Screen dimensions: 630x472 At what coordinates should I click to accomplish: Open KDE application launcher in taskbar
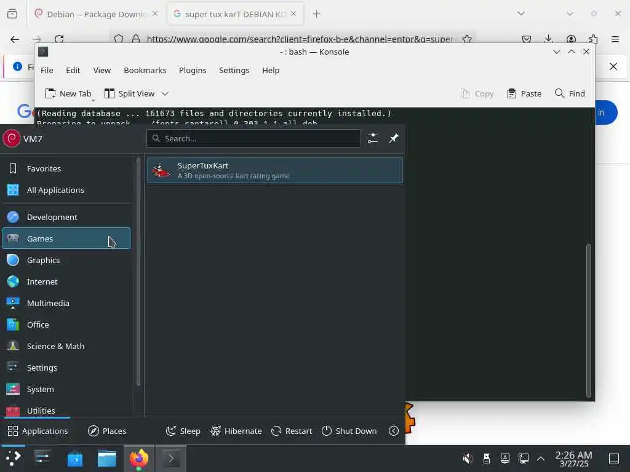pos(14,458)
